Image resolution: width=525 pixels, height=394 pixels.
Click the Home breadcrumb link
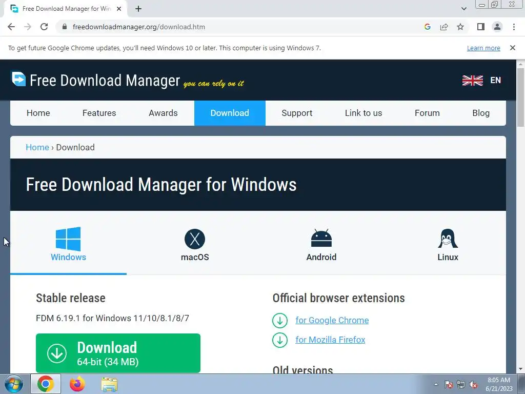pyautogui.click(x=37, y=147)
